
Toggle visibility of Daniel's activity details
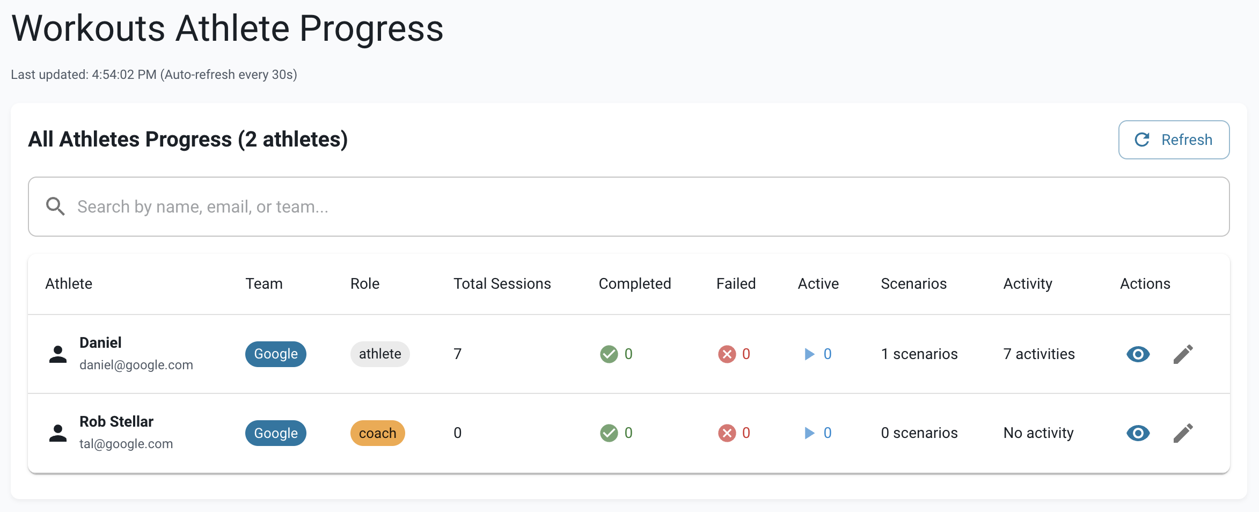[1138, 354]
